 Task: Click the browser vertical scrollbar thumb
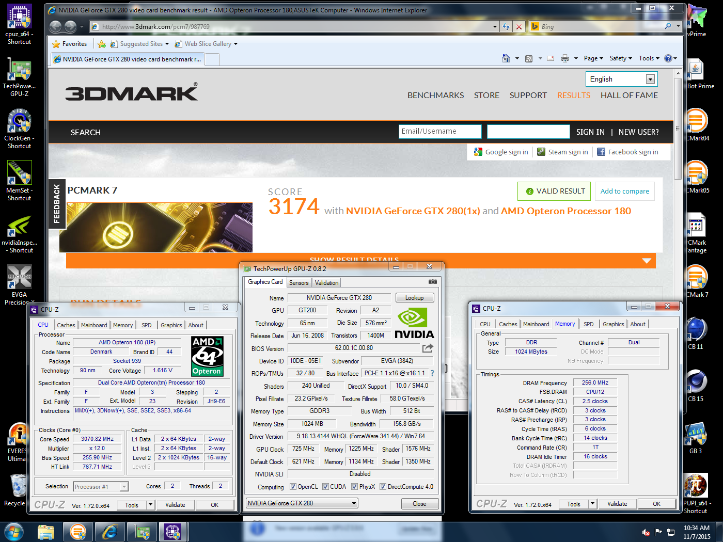pyautogui.click(x=678, y=129)
